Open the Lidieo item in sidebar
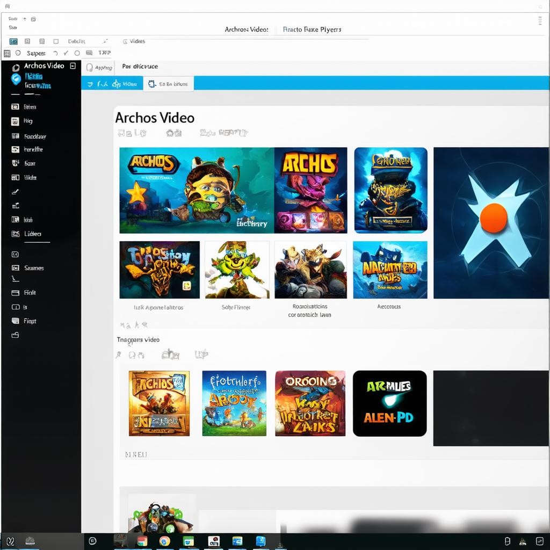The height and width of the screenshot is (550, 550). click(32, 234)
